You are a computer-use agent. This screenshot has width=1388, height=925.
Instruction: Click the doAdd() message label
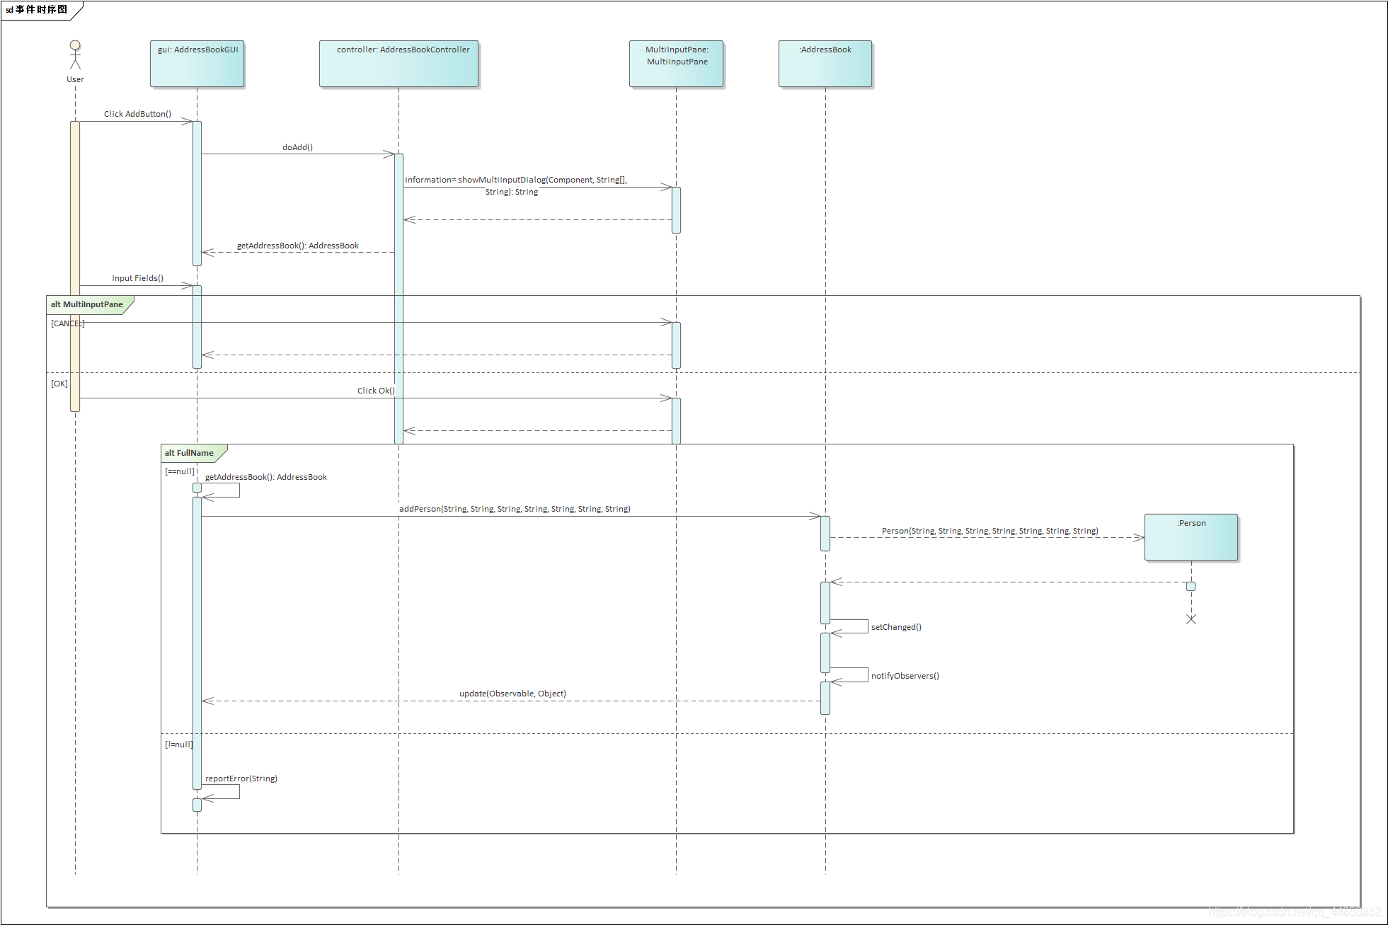click(297, 147)
